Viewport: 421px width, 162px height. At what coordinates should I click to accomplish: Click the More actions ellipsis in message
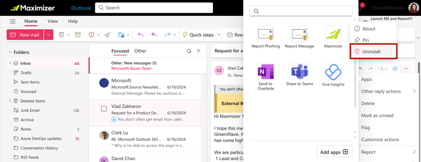click(405, 69)
